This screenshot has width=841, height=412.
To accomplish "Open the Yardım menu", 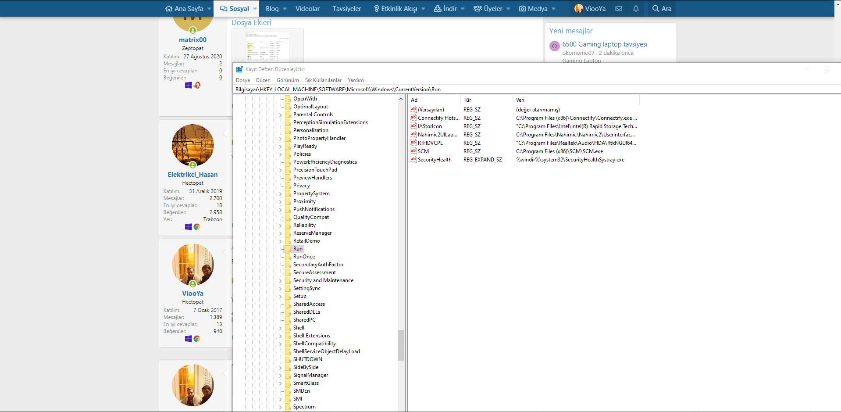I will tap(356, 80).
